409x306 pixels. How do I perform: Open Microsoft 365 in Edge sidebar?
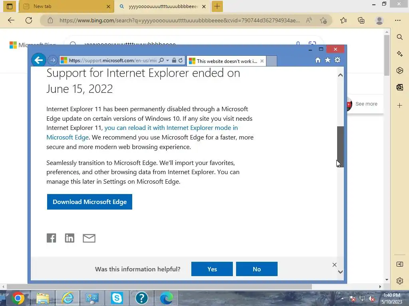point(399,71)
